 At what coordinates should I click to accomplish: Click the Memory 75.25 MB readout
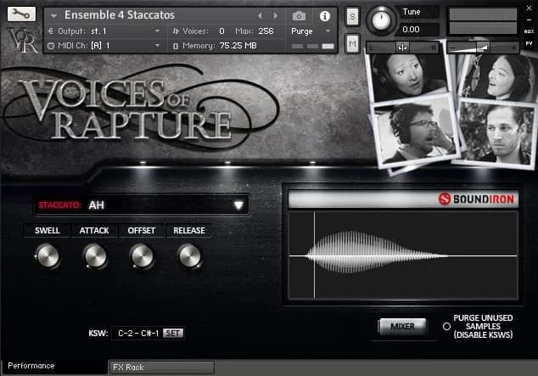click(x=238, y=46)
